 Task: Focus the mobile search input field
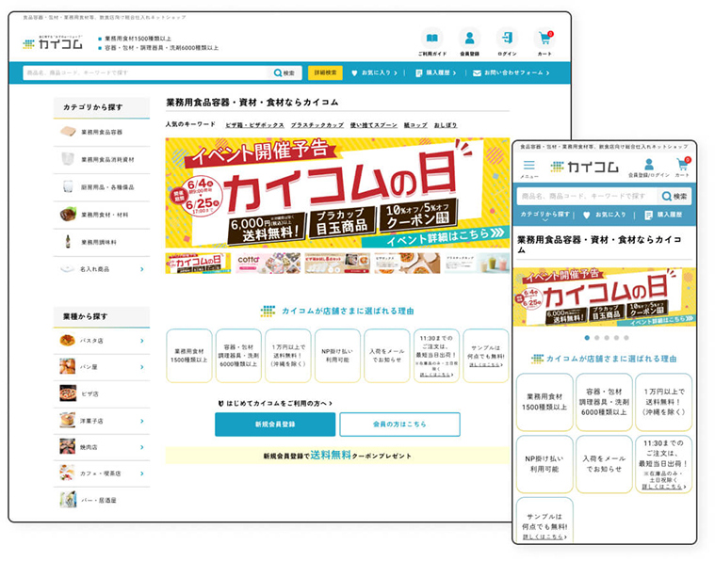point(587,197)
